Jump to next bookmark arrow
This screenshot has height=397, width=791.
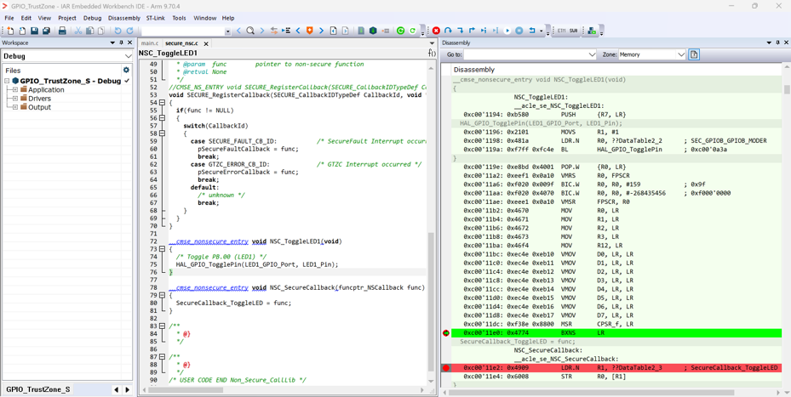(x=321, y=31)
